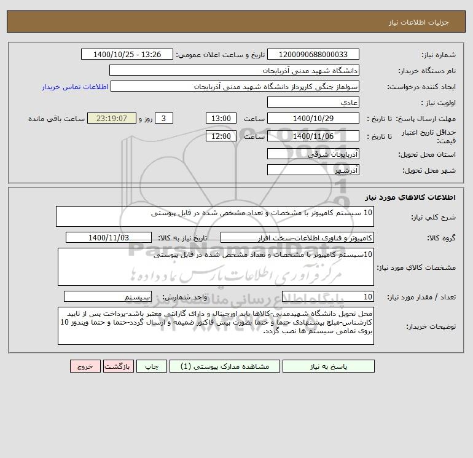Click the label تاریخ نیاز به کالا
Image resolution: width=473 pixels, height=458 pixels.
tap(183, 238)
